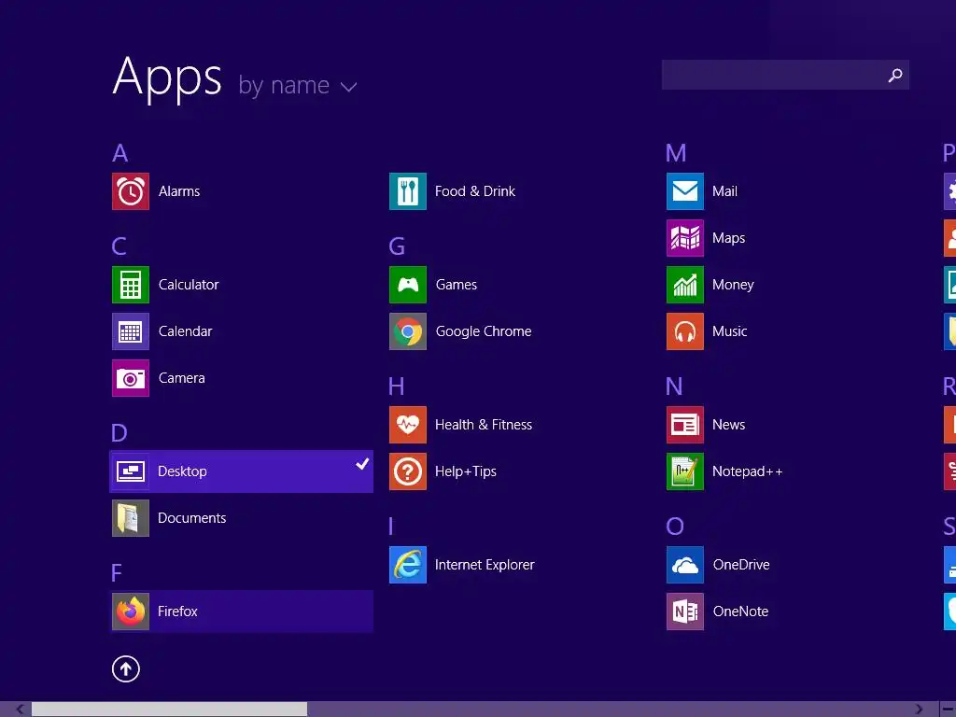This screenshot has height=717, width=956.
Task: Select the letter D group header
Action: [119, 433]
